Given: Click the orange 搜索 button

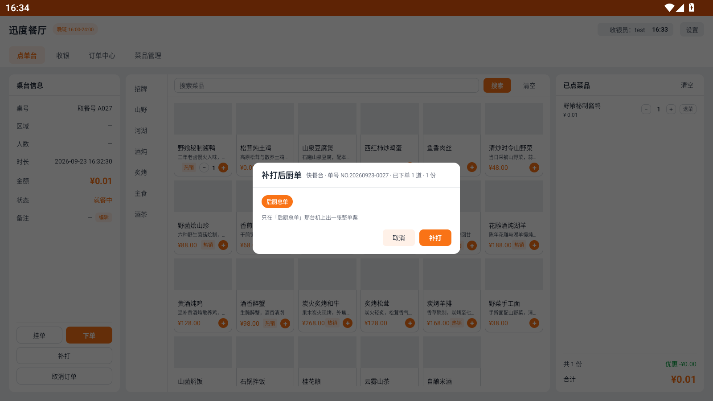Looking at the screenshot, I should tap(497, 86).
